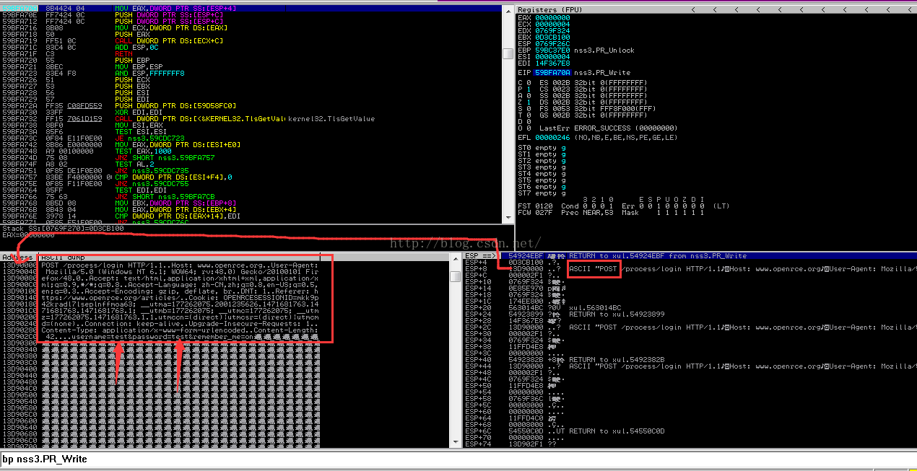Select the stack row RETURN to xul.54923899
This screenshot has height=471, width=917.
tap(690, 314)
